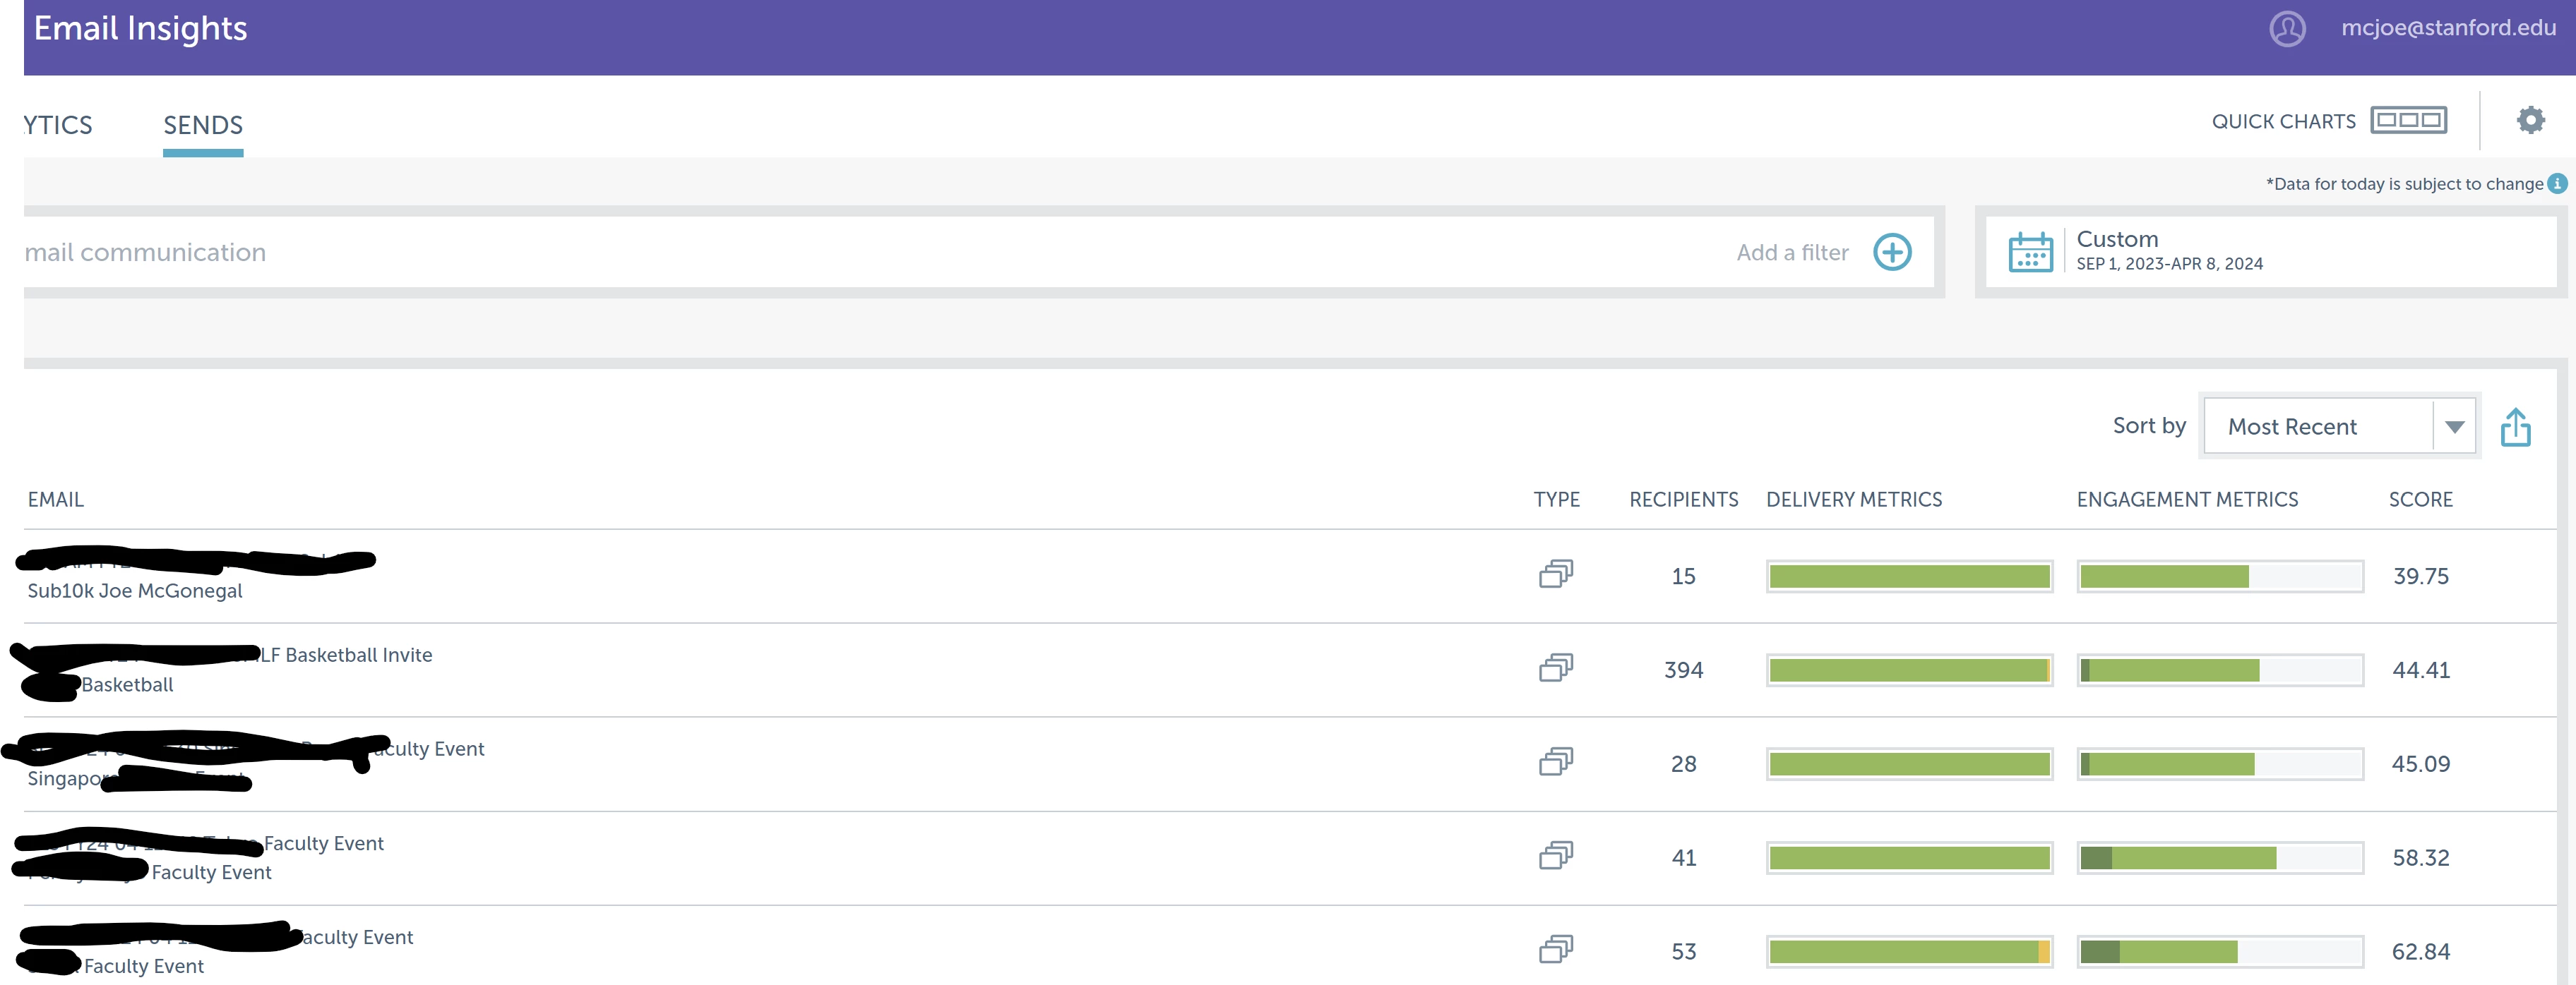
Task: Click delivery metrics bar for 394 recipients
Action: 1909,670
